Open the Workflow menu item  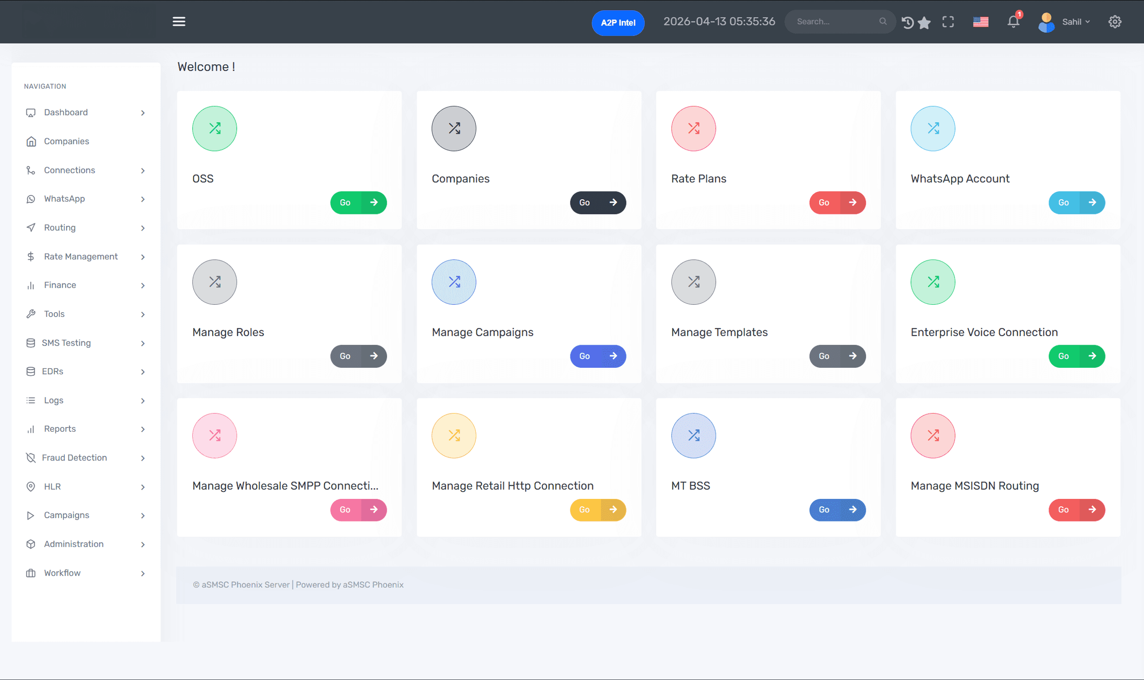point(86,573)
